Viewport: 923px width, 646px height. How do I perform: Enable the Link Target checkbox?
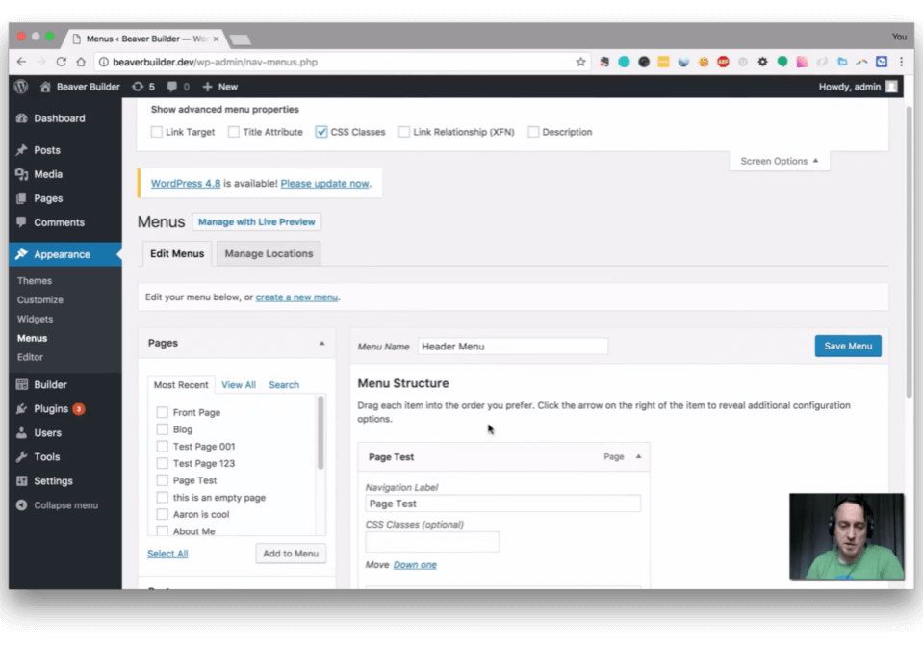click(156, 132)
